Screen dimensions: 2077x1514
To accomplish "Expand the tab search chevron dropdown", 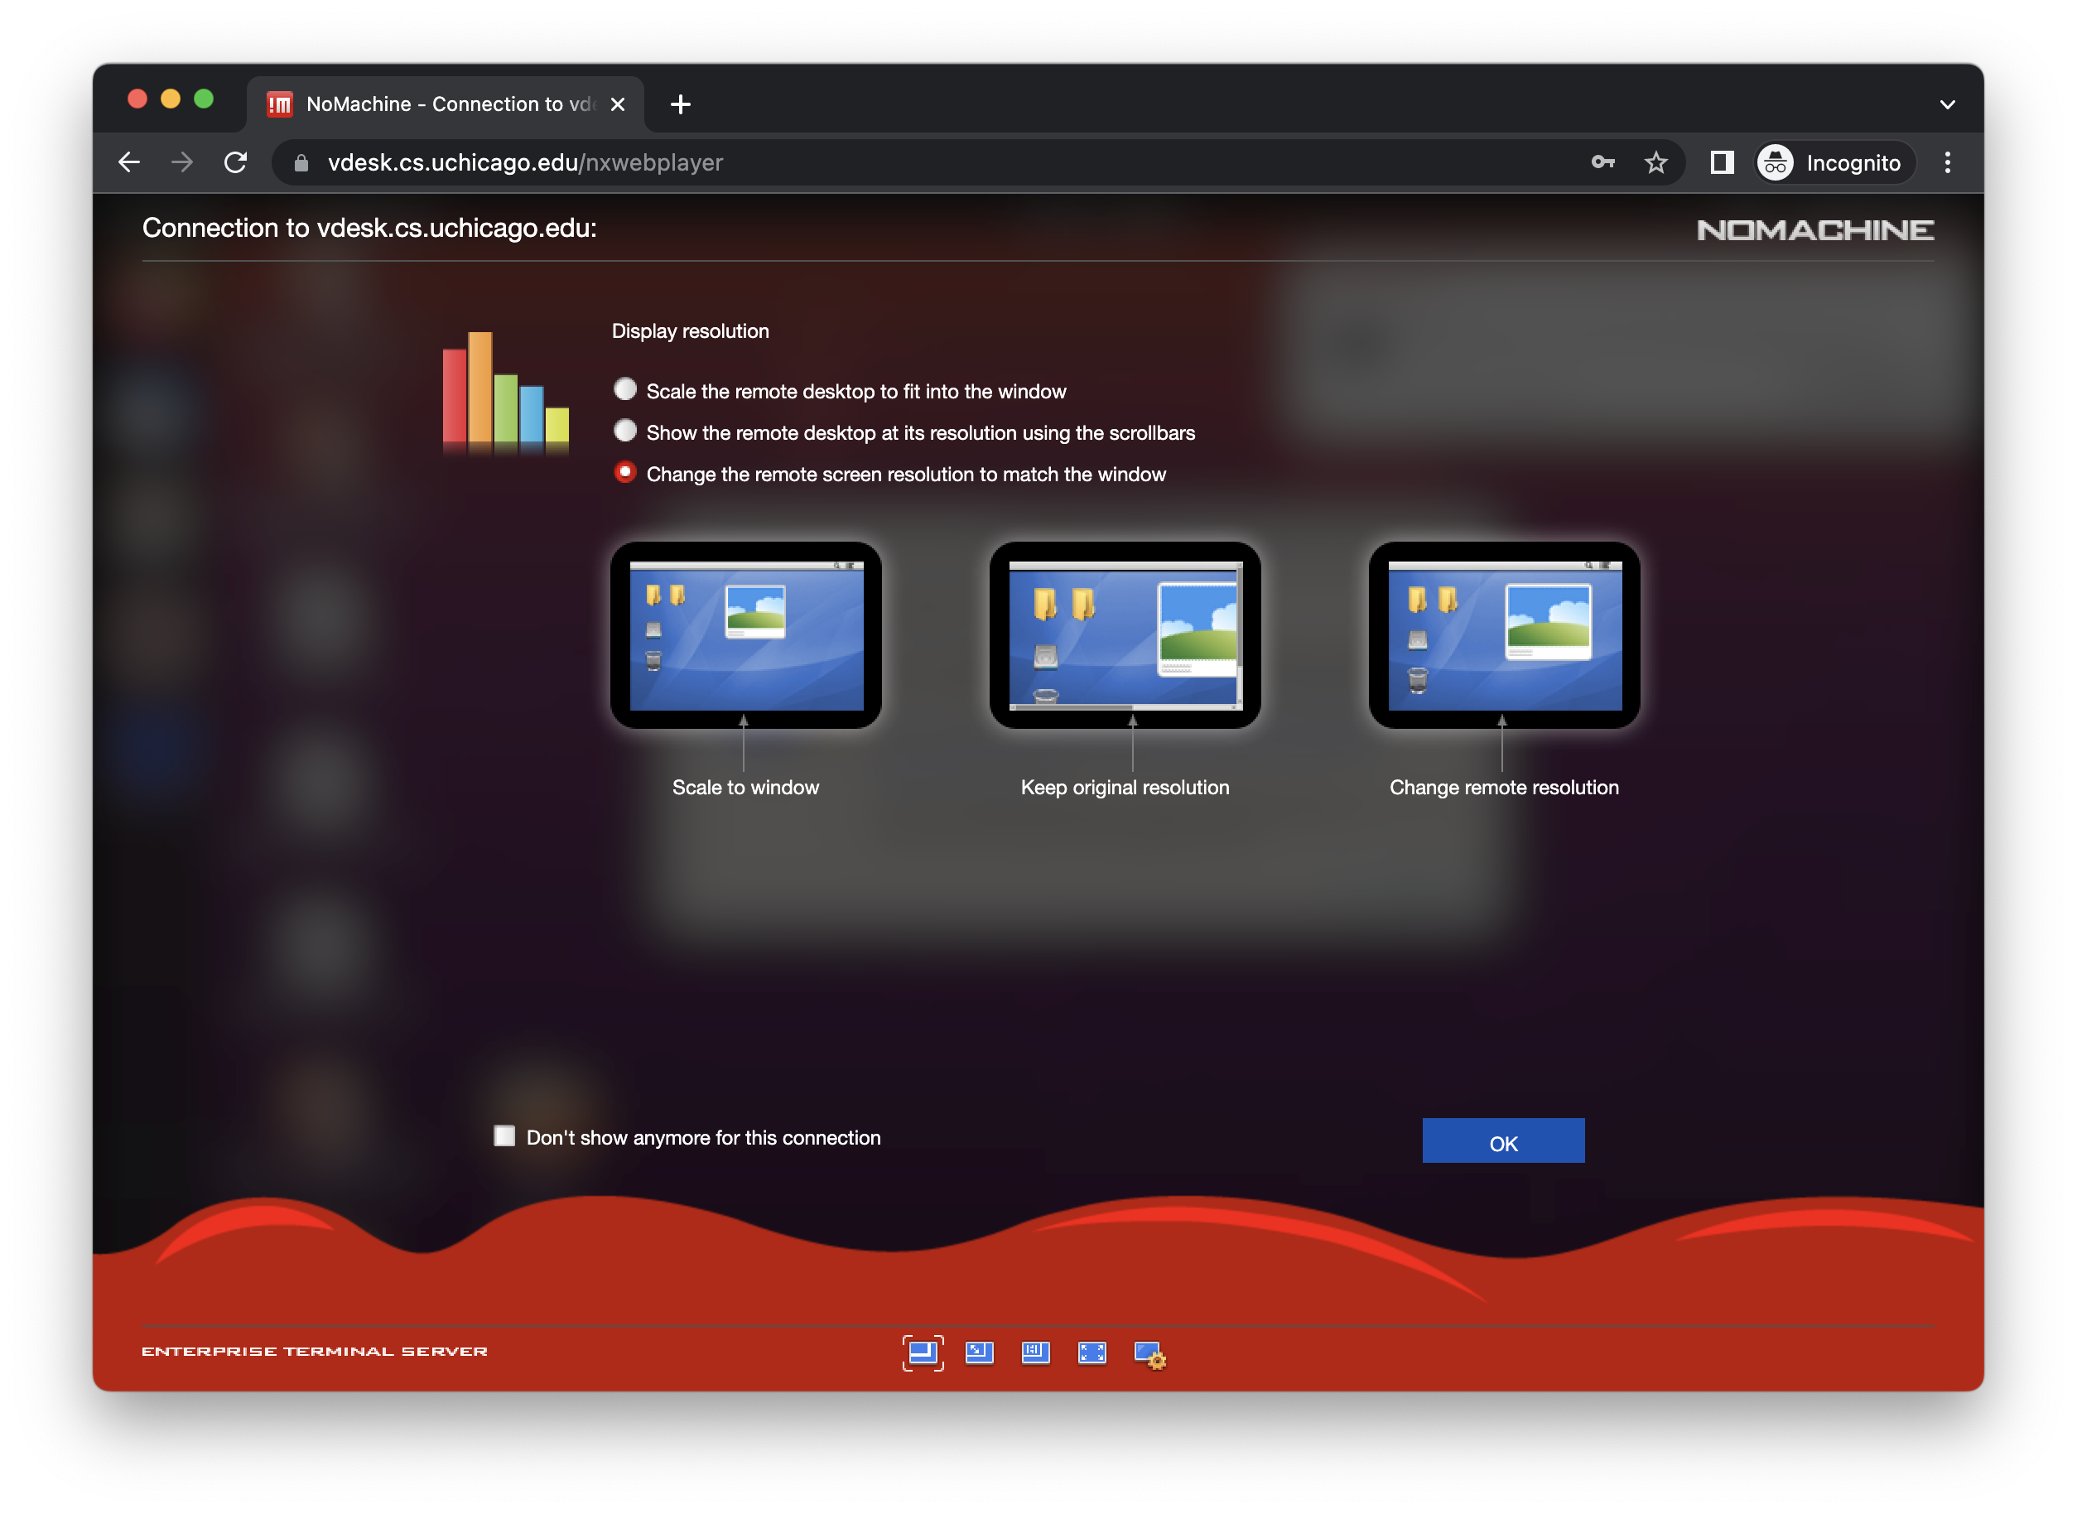I will [1947, 104].
